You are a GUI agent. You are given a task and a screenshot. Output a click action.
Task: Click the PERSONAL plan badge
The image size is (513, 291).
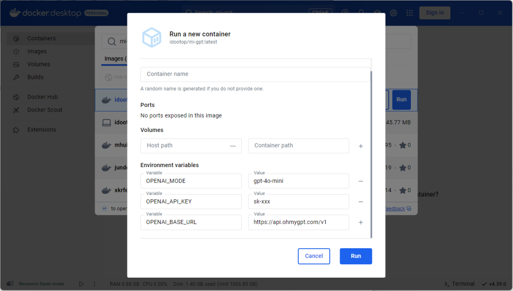tap(96, 13)
